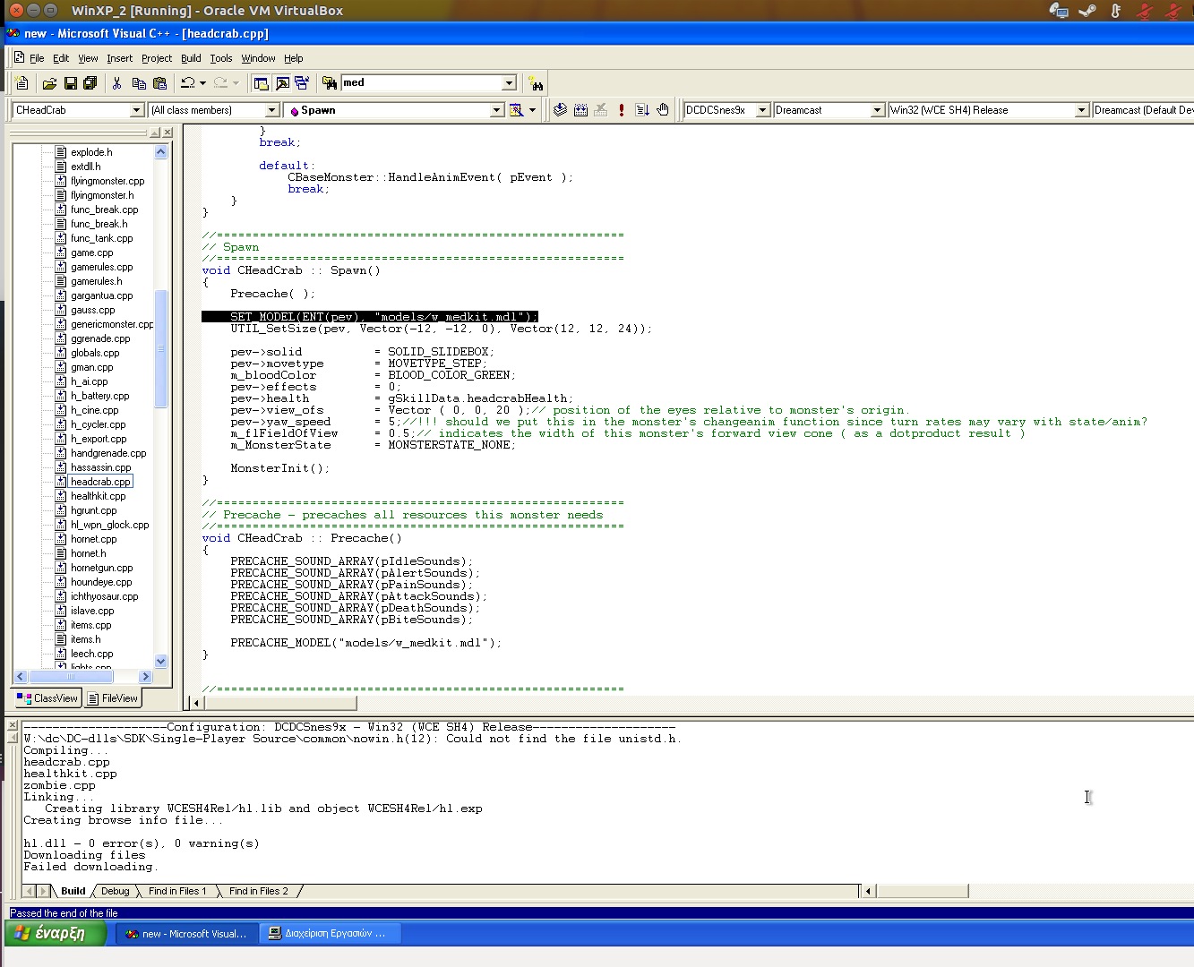This screenshot has width=1194, height=967.
Task: Click the Open file folder icon
Action: tap(49, 83)
